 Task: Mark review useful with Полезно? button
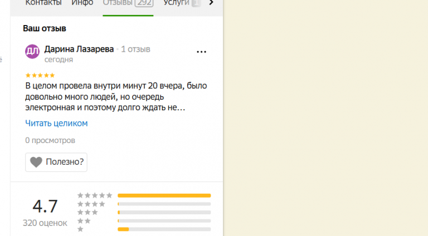click(x=56, y=162)
